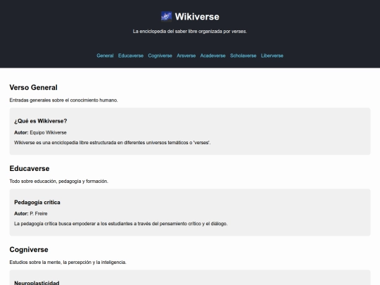
Task: Open the General nav link
Action: [x=105, y=56]
